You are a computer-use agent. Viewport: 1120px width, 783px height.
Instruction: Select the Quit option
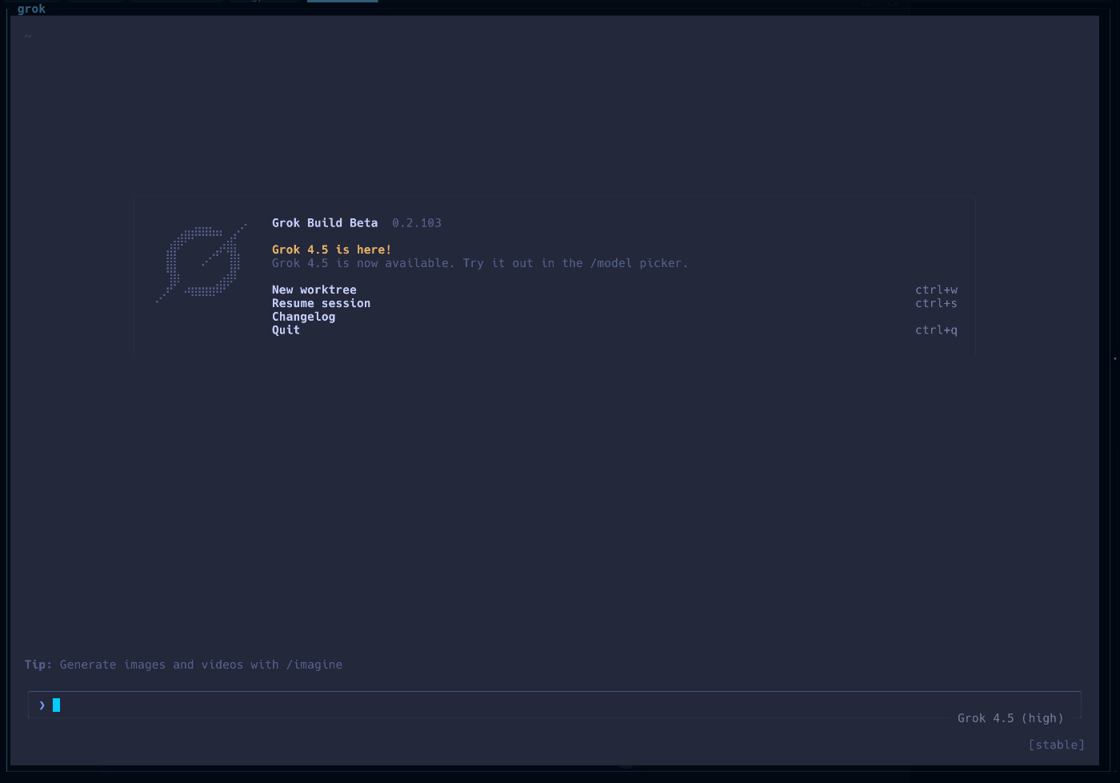pyautogui.click(x=286, y=330)
